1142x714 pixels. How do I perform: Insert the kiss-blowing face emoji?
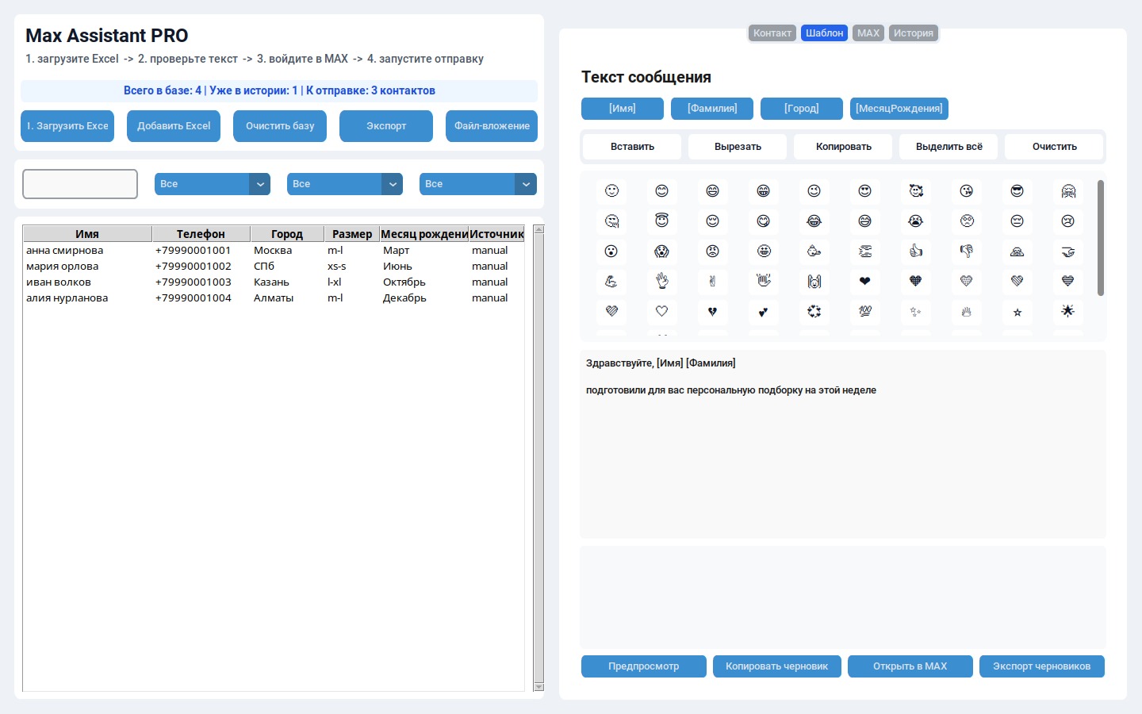[x=967, y=191]
